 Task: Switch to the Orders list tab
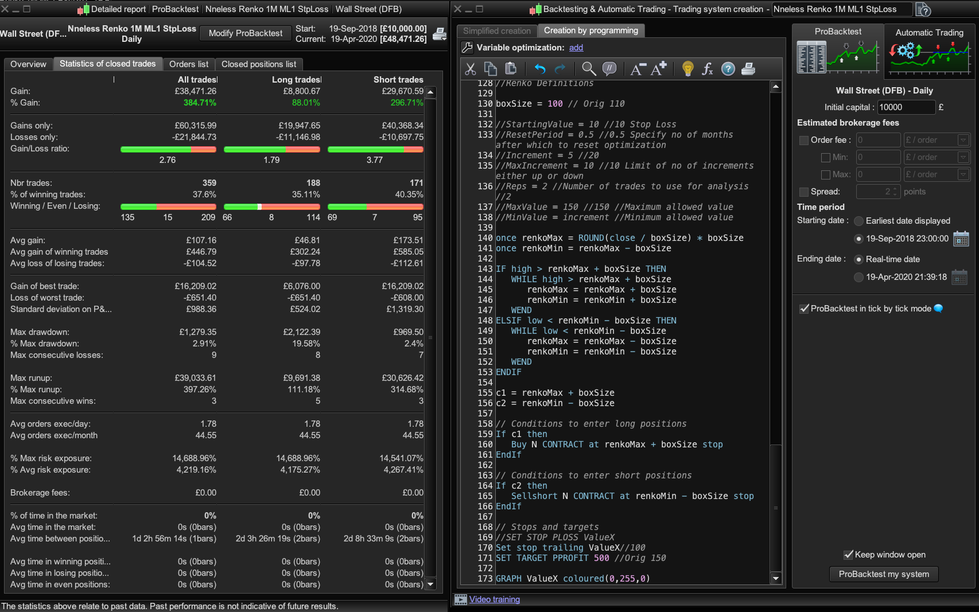click(x=189, y=64)
